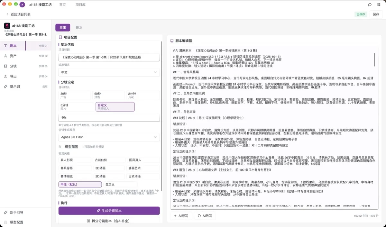Click the 80s custom duration input
Screen dimensions: 386x227
point(109,118)
